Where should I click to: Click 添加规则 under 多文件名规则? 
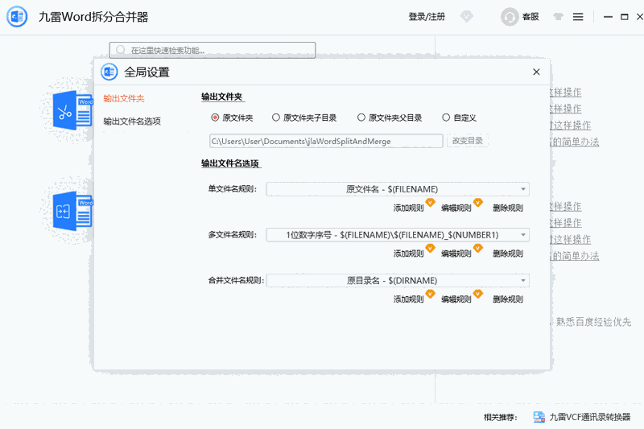coord(408,254)
